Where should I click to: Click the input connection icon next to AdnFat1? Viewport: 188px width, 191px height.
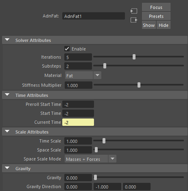[x=134, y=11]
